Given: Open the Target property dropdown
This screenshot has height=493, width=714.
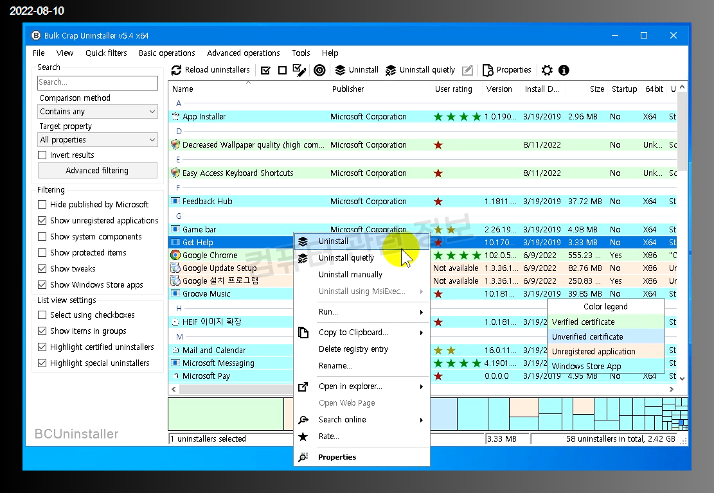Looking at the screenshot, I should coord(98,140).
